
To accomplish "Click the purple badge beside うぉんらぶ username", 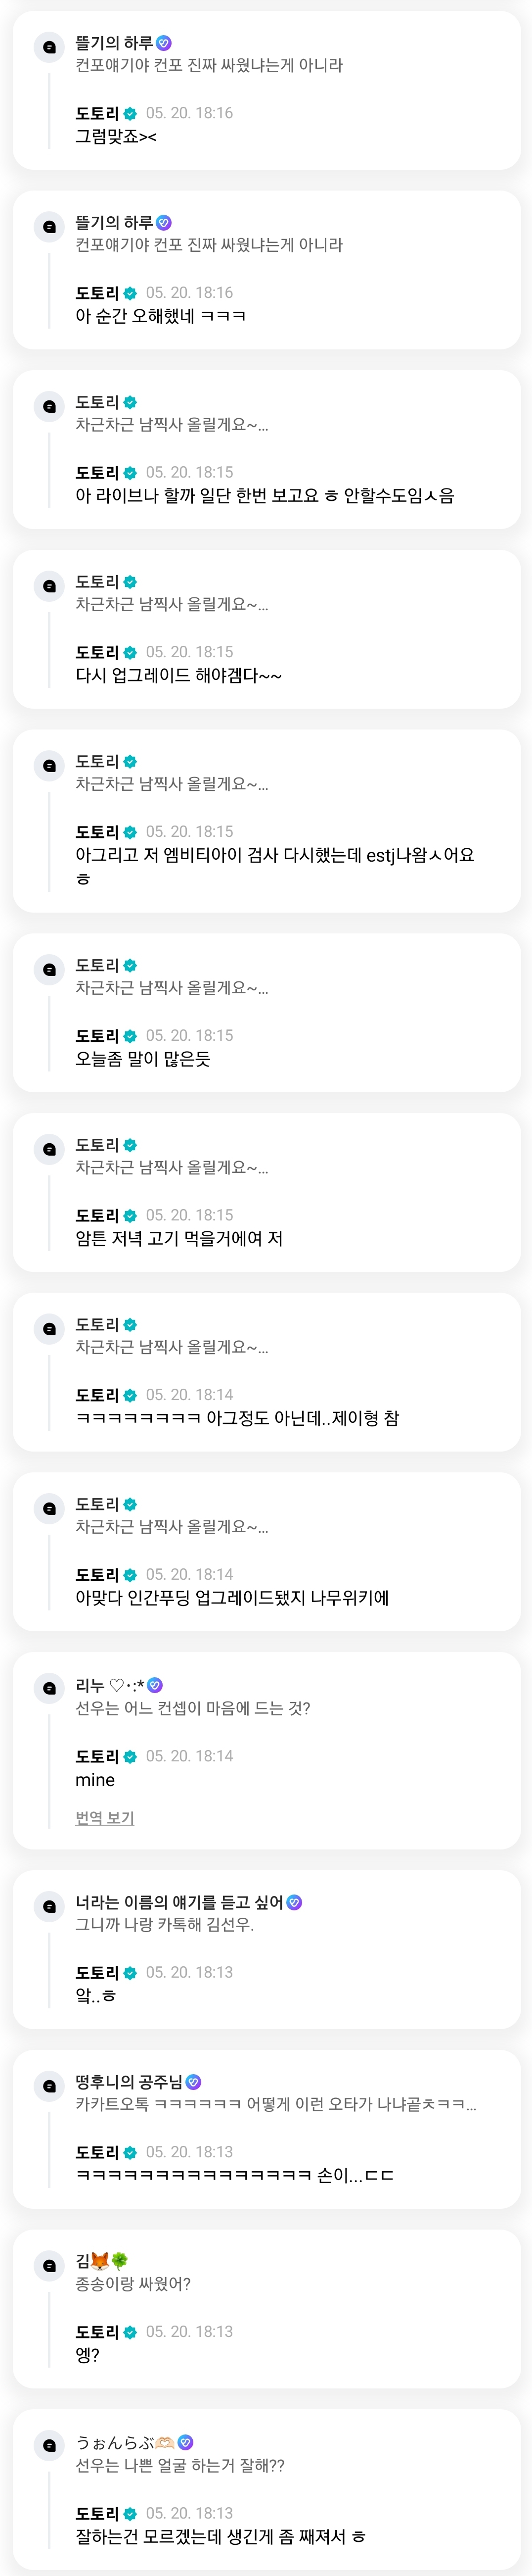I will (185, 2442).
